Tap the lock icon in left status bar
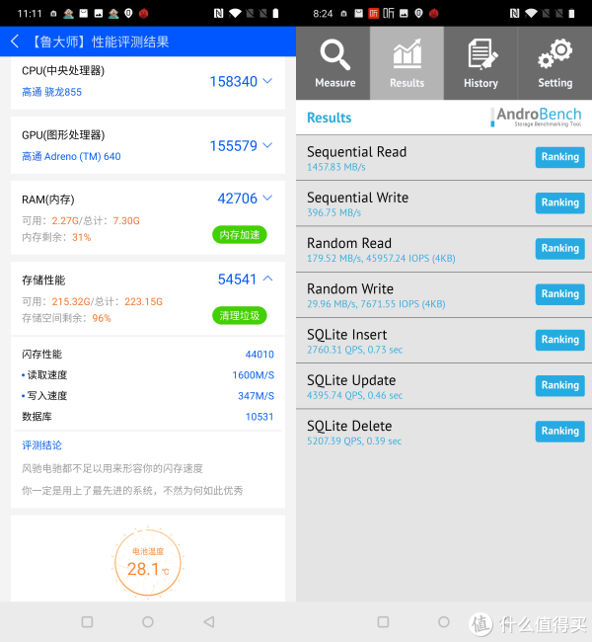 pos(53,14)
